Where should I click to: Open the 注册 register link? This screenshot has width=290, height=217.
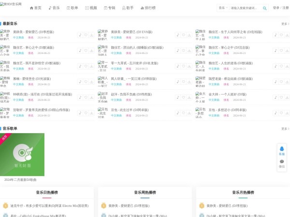click(x=286, y=8)
